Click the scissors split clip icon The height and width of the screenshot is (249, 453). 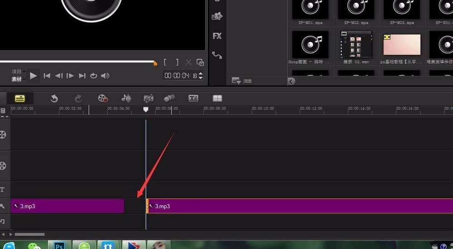coord(188,63)
